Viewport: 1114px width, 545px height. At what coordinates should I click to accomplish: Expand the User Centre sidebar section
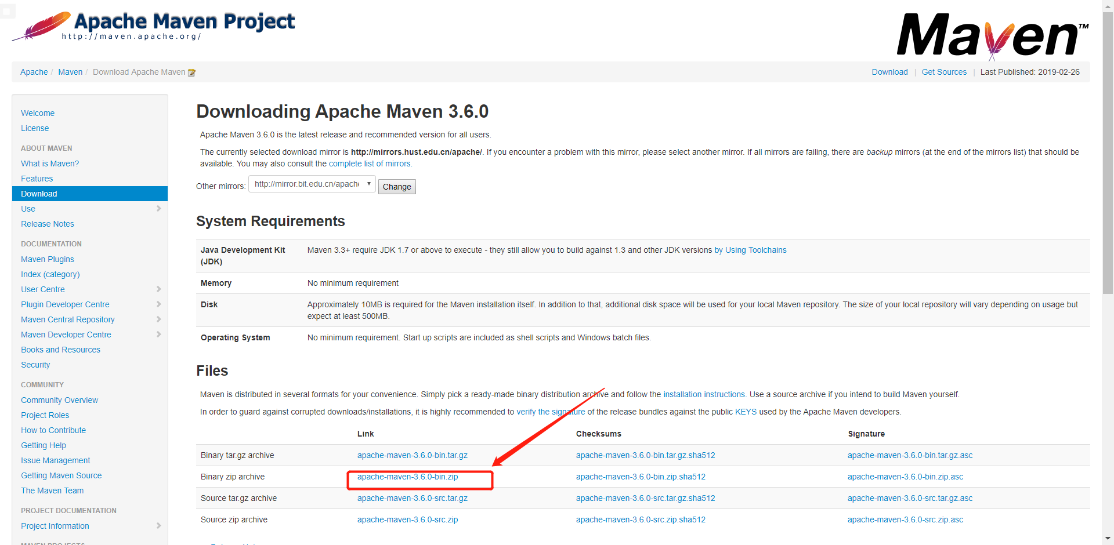pos(158,289)
